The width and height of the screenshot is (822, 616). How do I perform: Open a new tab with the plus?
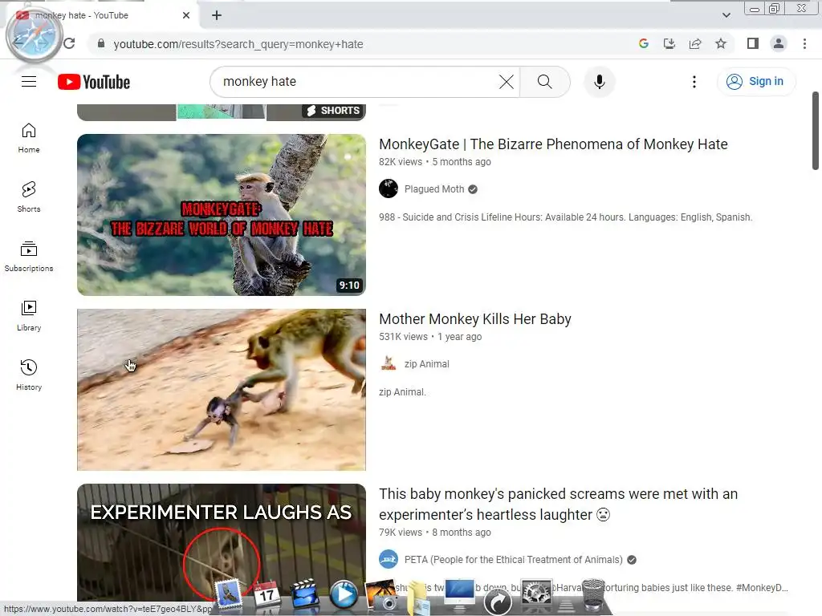(217, 15)
